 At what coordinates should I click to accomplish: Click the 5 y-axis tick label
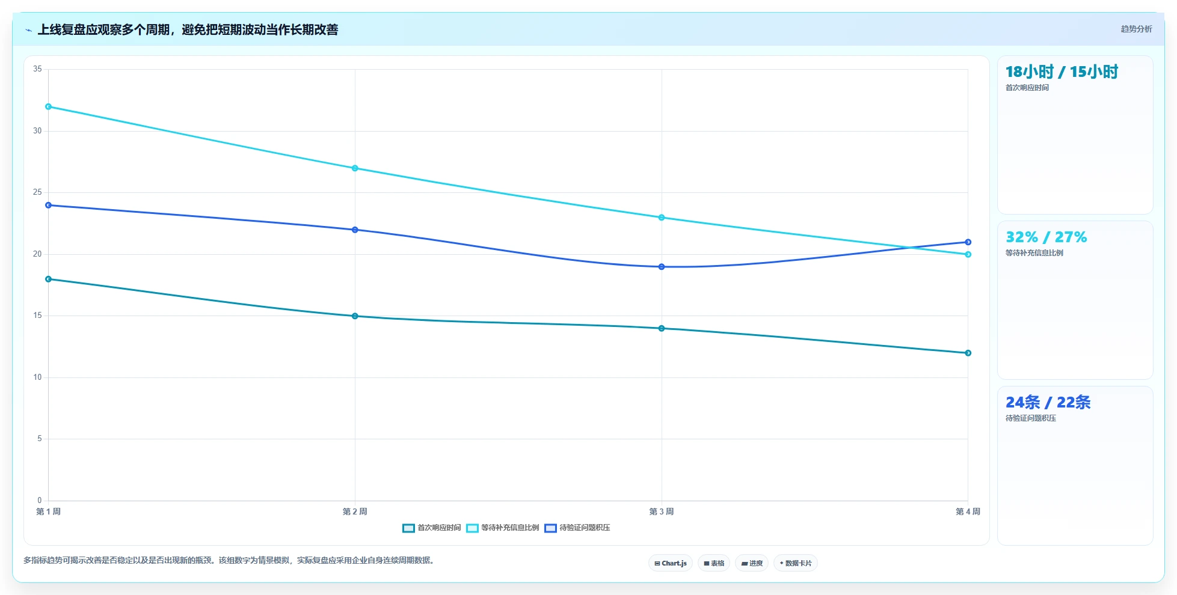[x=40, y=439]
